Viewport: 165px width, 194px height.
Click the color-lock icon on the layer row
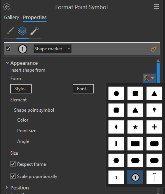click(154, 49)
